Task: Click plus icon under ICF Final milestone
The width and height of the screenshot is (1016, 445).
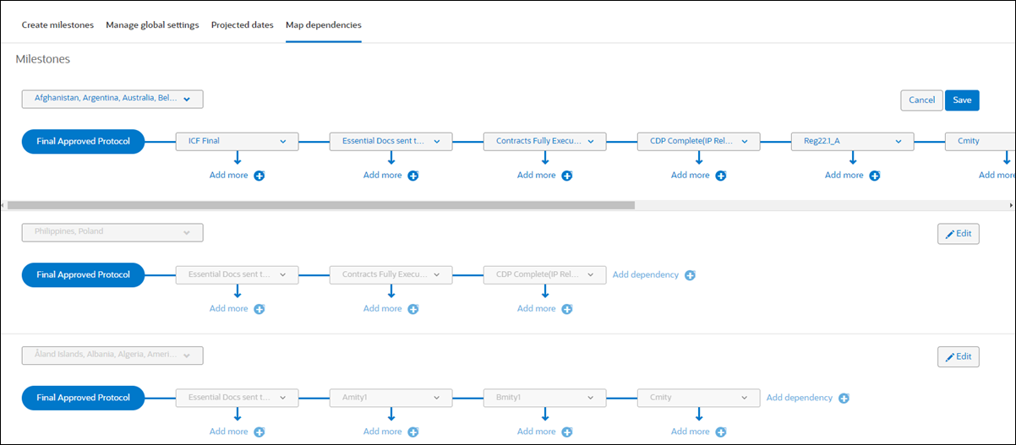Action: [259, 176]
